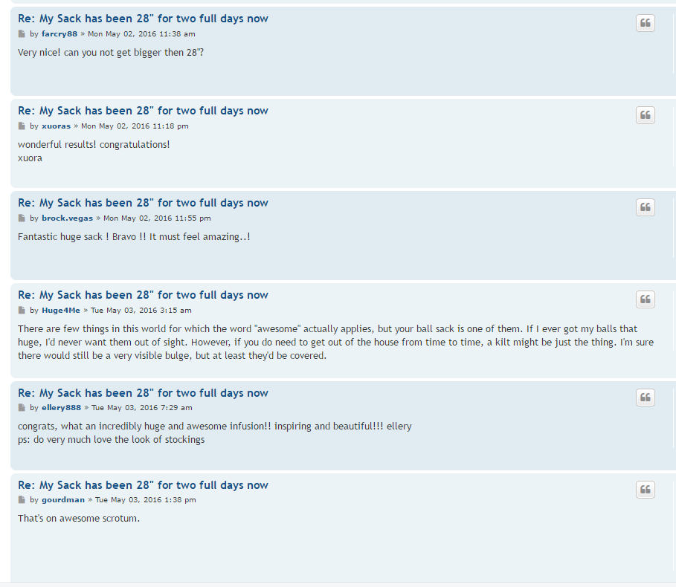Open title link of gourdman's reply
The image size is (676, 587).
tap(143, 485)
